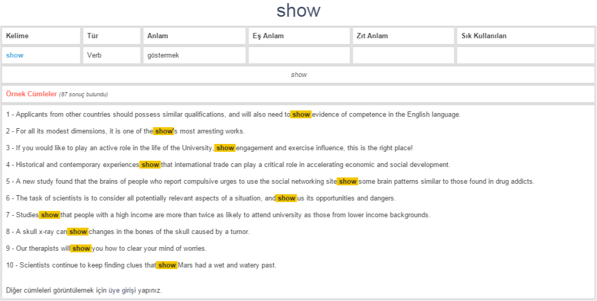Click the "Örnek Cümleler" section heading

pyautogui.click(x=31, y=94)
